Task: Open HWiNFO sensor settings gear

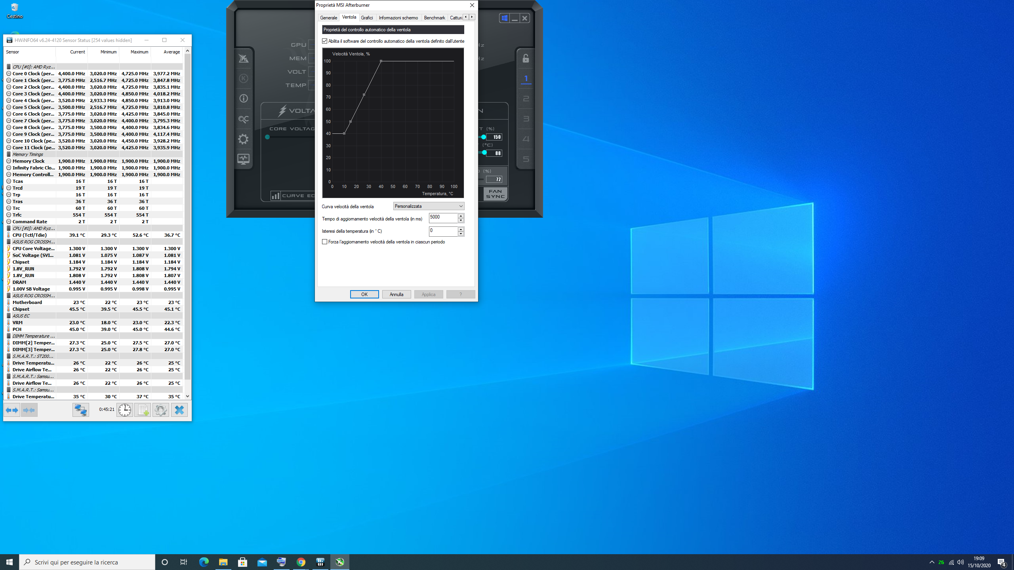Action: (x=160, y=410)
